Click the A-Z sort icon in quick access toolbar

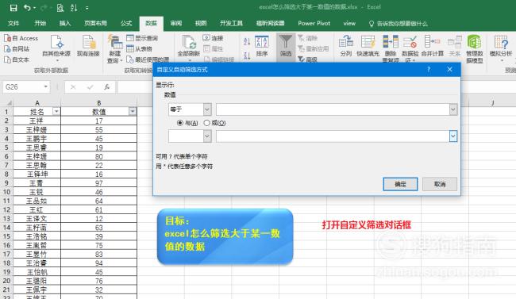click(74, 8)
